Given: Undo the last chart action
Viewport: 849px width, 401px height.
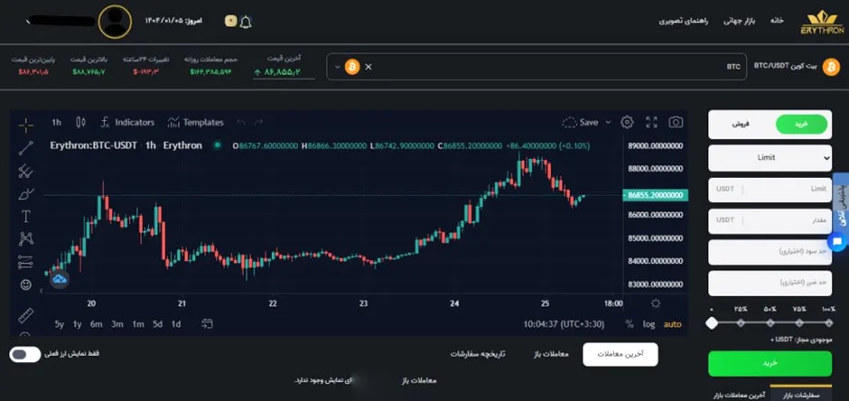Looking at the screenshot, I should coord(241,122).
